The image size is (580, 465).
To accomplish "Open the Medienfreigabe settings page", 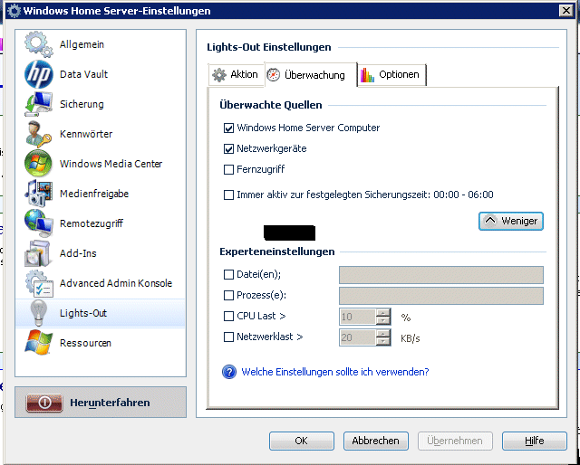I will point(101,194).
